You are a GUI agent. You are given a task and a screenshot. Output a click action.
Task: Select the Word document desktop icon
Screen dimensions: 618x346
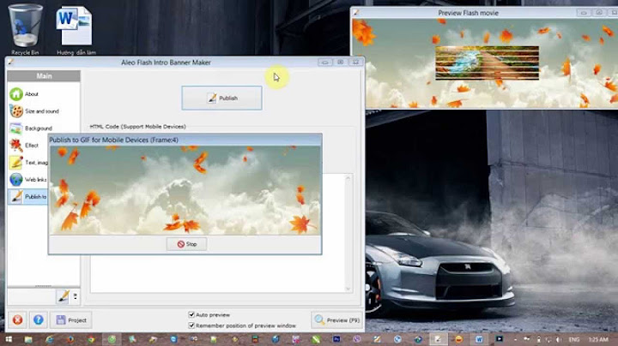(76, 30)
